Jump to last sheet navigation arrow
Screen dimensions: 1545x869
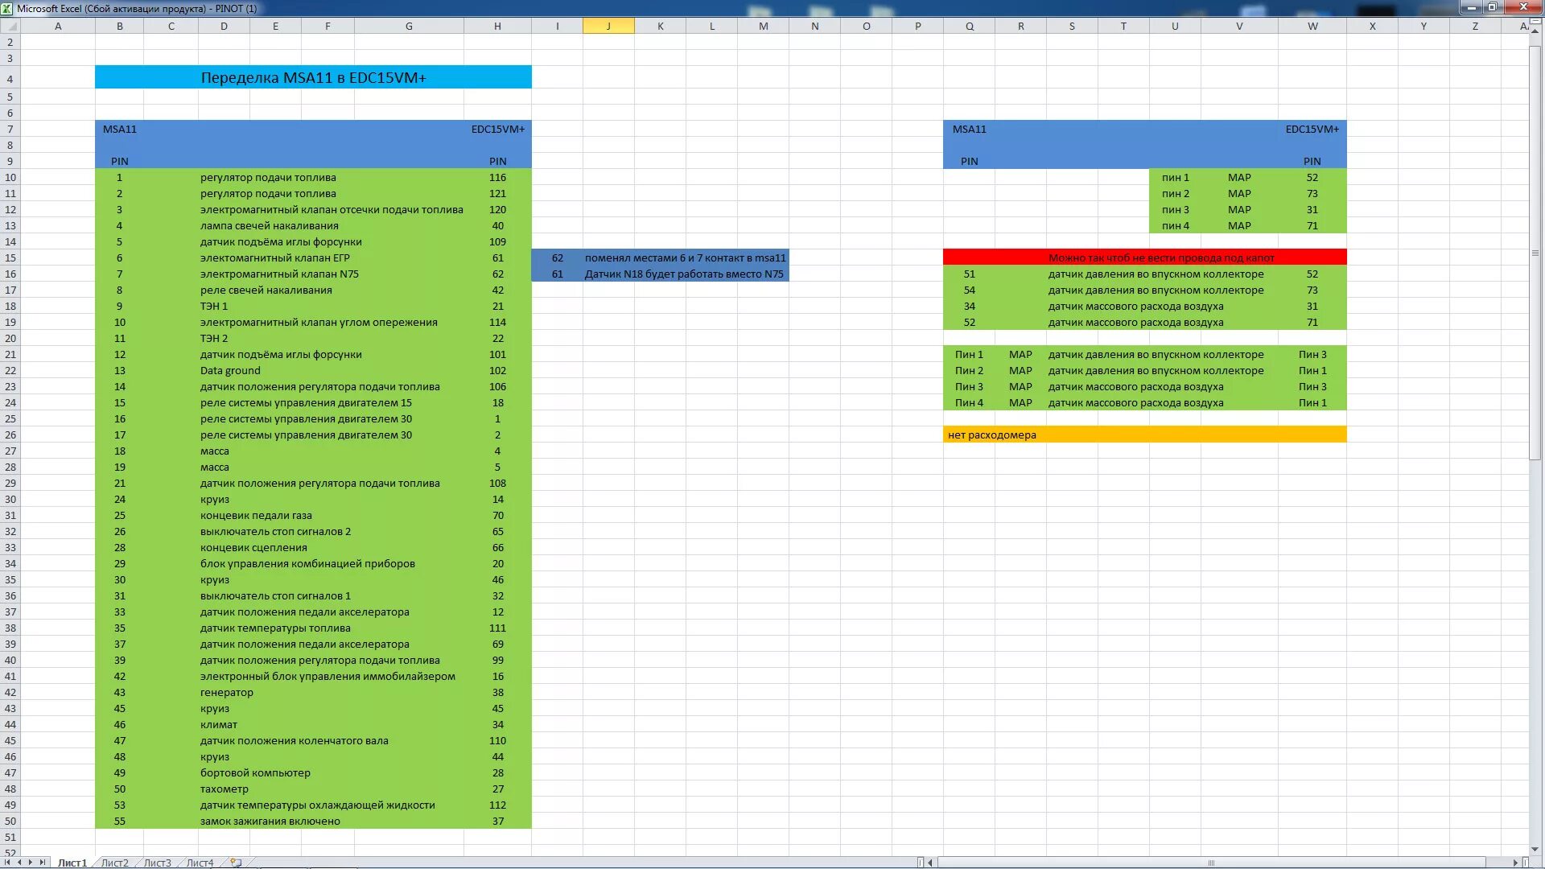[x=42, y=862]
